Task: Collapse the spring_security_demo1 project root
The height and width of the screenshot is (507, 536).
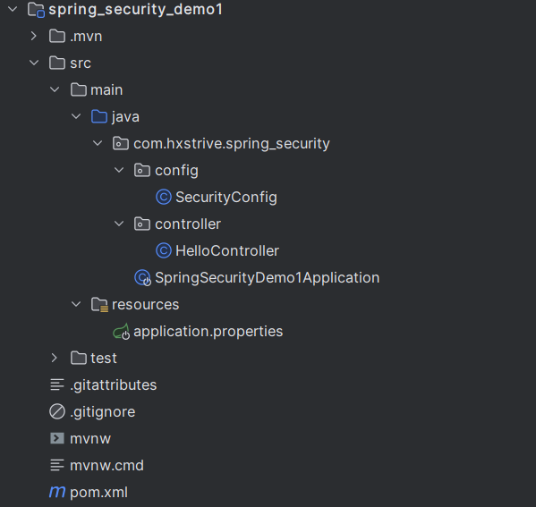Action: tap(13, 9)
